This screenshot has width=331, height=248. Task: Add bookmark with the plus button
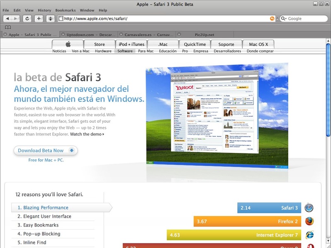(39, 19)
